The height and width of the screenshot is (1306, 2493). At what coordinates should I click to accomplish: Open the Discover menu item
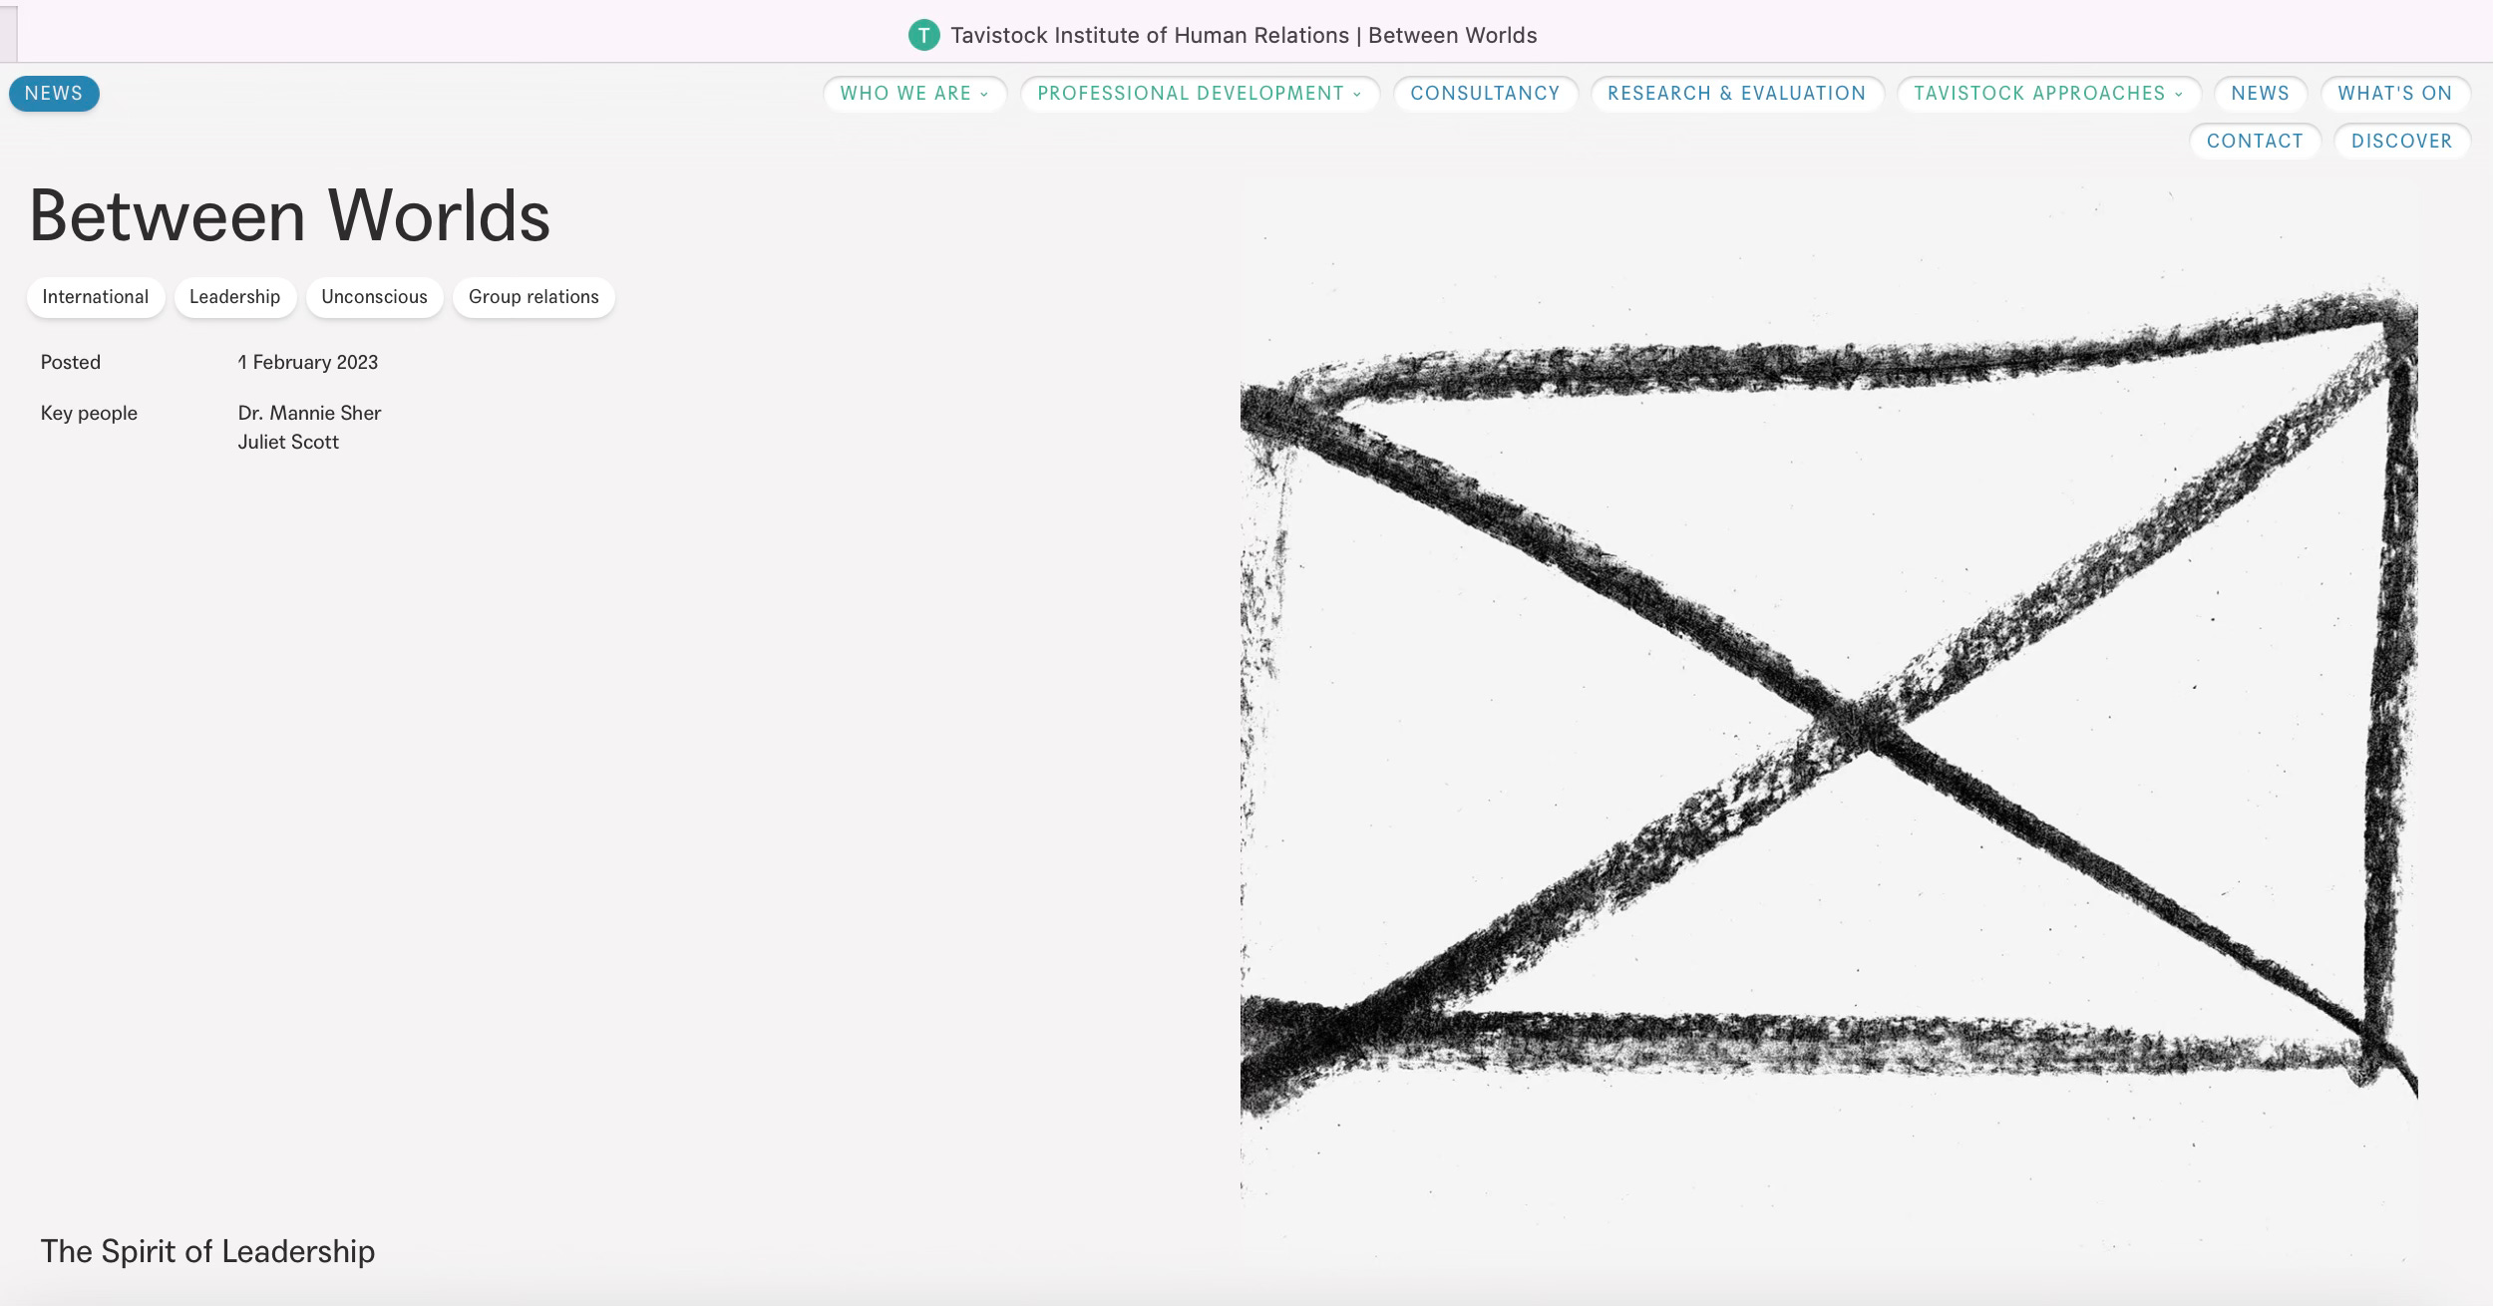pos(2401,142)
